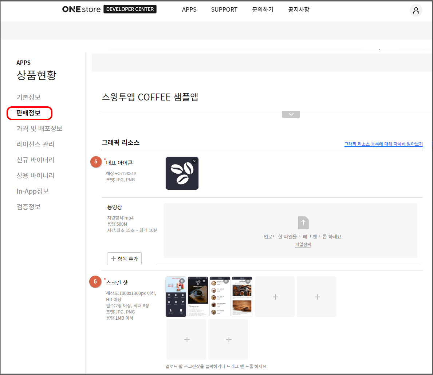Expand the app info chevron under title
This screenshot has height=375, width=433.
click(291, 114)
